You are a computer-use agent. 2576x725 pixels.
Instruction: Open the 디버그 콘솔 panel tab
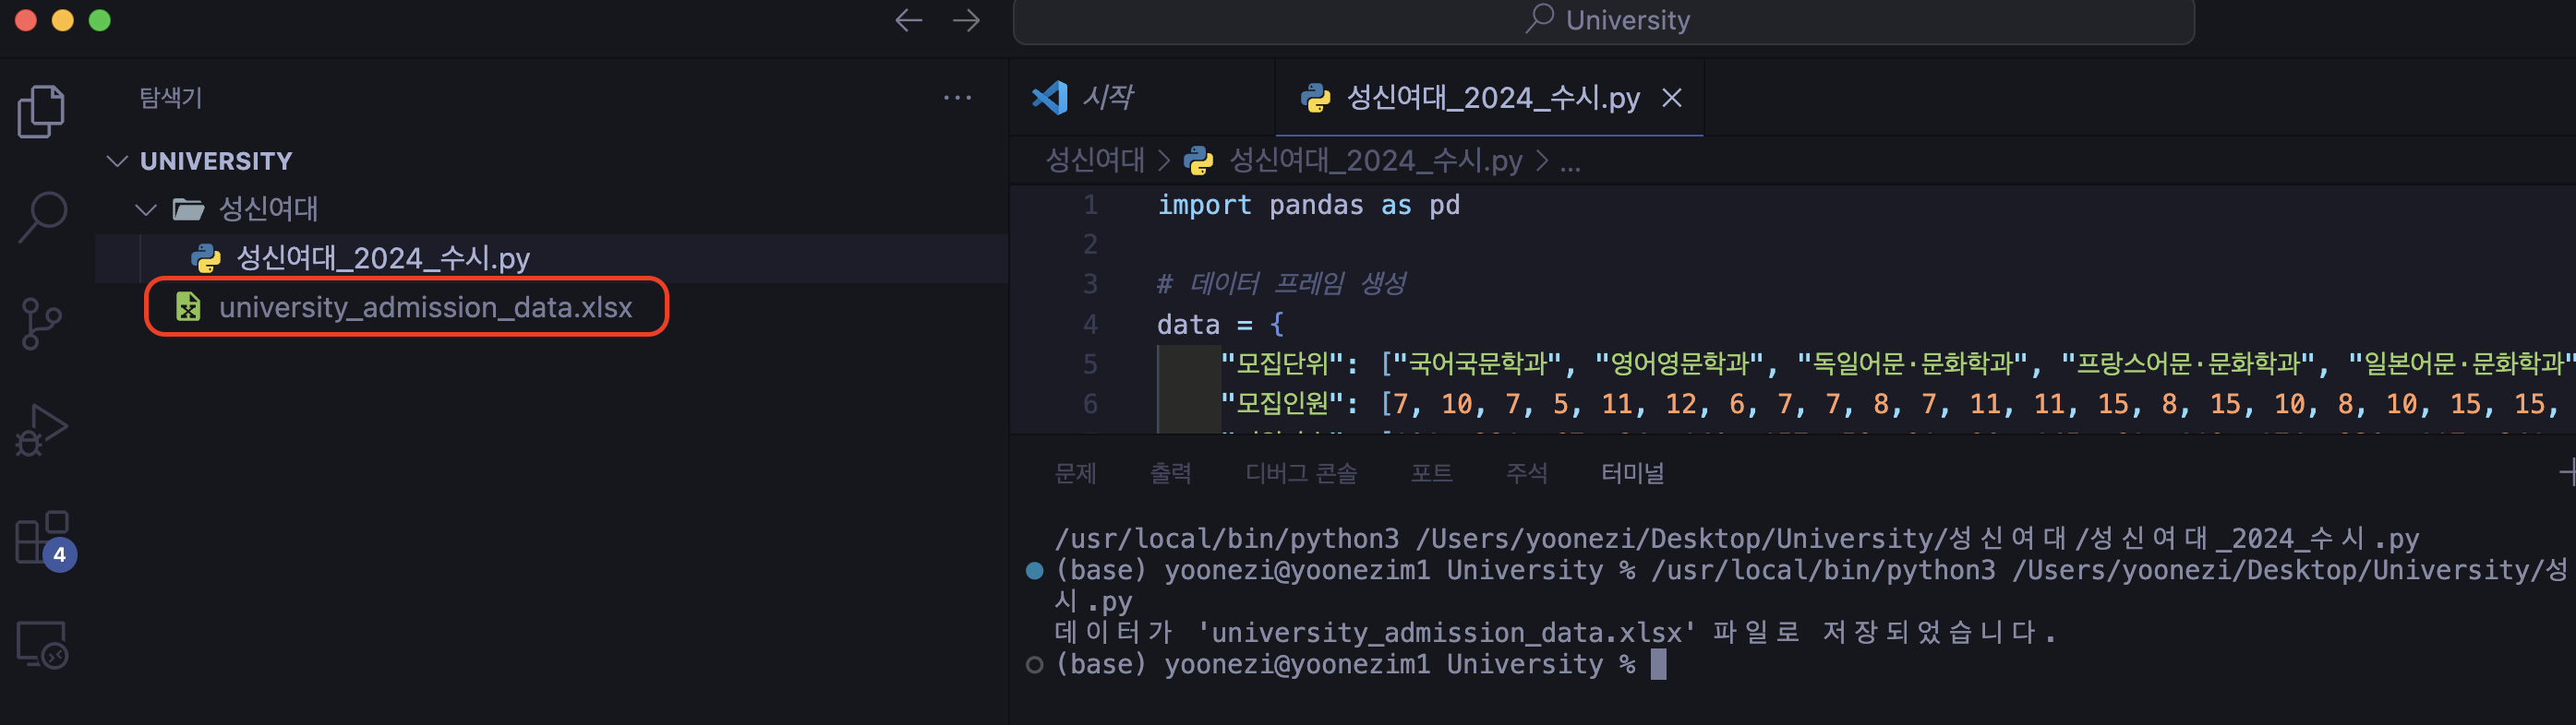pos(1300,473)
